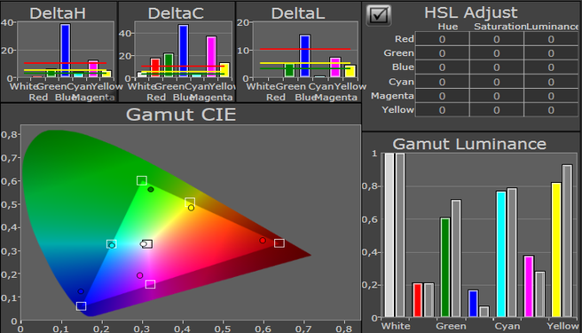Click the yellow bar in Gamut Luminance

tap(556, 250)
